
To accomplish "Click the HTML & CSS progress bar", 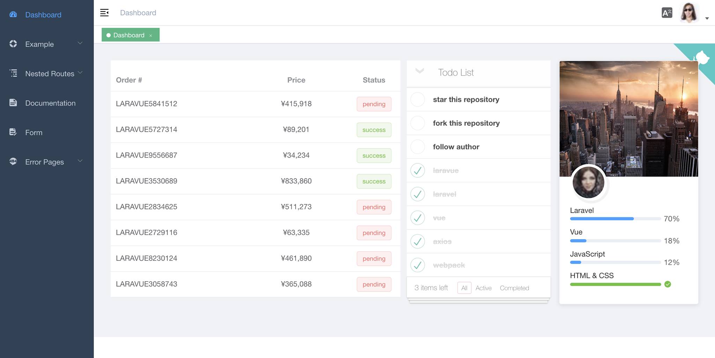I will [x=616, y=284].
